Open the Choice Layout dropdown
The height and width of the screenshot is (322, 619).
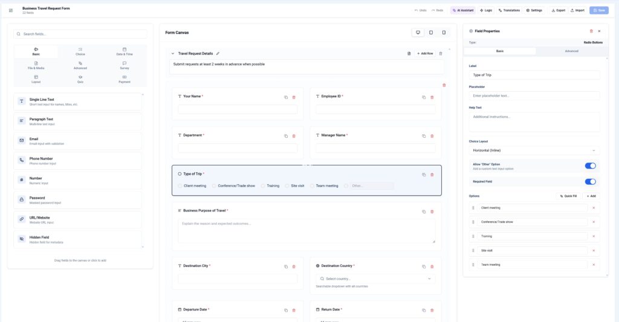[x=534, y=150]
